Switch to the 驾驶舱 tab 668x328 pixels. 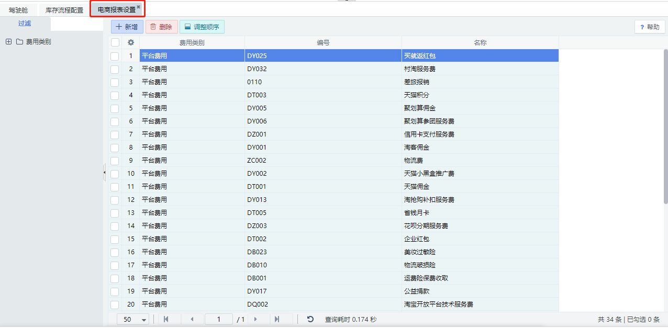point(18,10)
